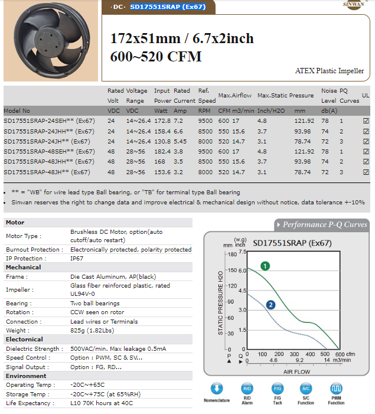The width and height of the screenshot is (375, 414).
Task: Click the F/G Tach icon
Action: point(277,388)
